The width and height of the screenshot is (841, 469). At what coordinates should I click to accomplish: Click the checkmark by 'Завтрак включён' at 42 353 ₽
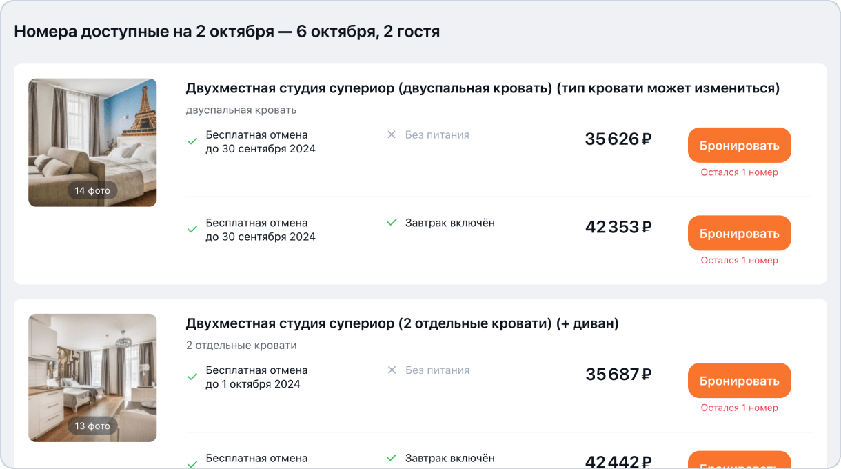pyautogui.click(x=392, y=223)
